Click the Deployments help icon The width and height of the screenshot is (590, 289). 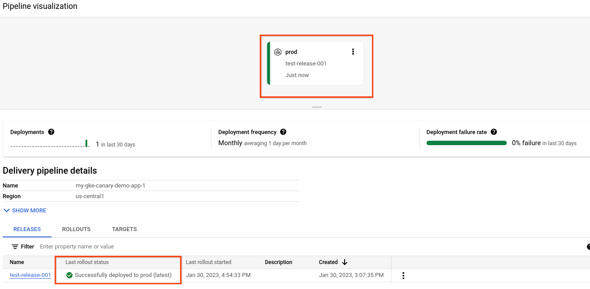[51, 132]
